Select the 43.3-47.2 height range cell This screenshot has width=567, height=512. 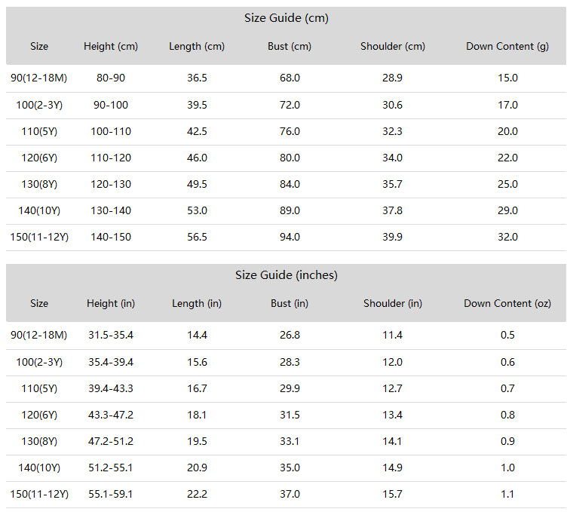[111, 415]
